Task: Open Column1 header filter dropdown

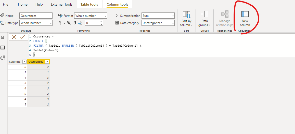Action: pos(24,62)
